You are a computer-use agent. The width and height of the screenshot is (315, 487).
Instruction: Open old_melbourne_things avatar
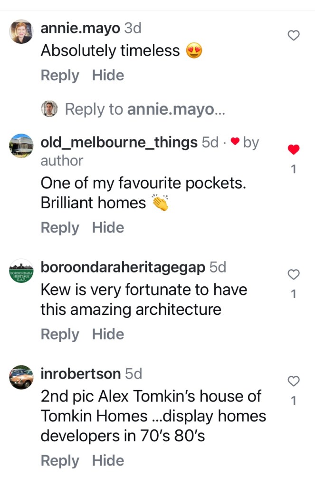coord(21,146)
